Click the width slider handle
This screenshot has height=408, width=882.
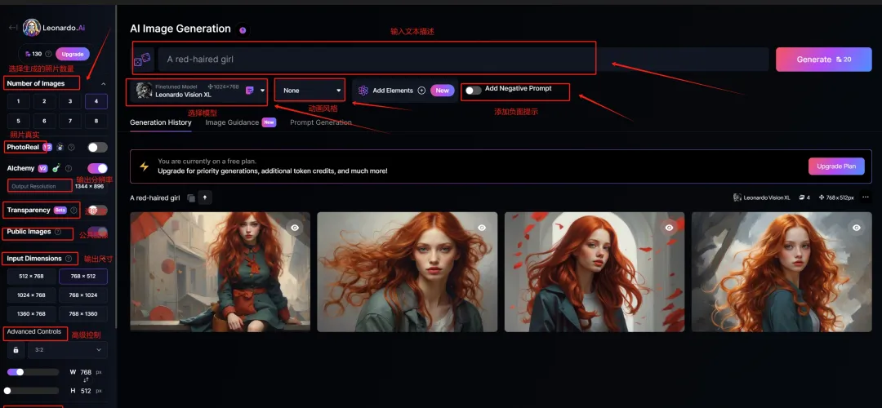[20, 372]
